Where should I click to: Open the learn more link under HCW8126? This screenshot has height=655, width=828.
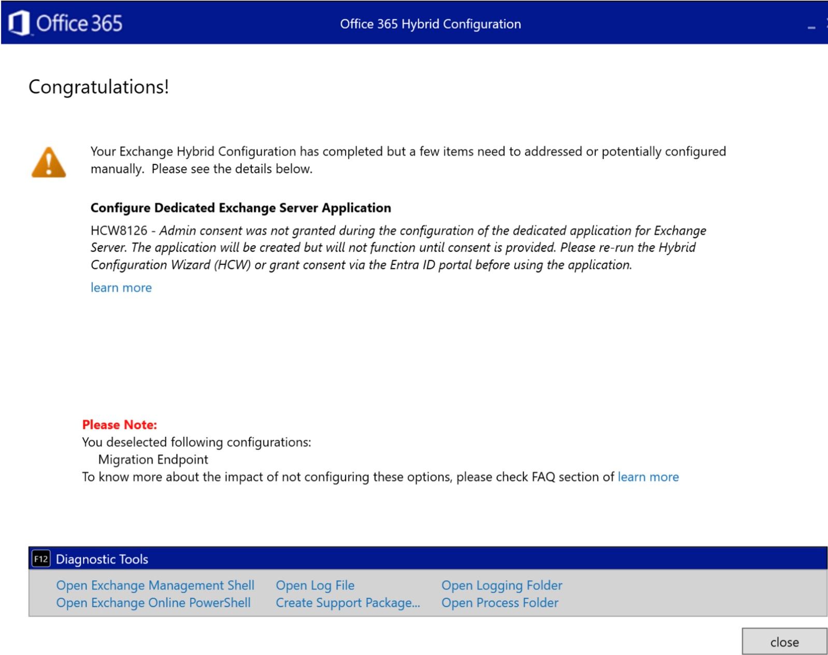click(121, 288)
